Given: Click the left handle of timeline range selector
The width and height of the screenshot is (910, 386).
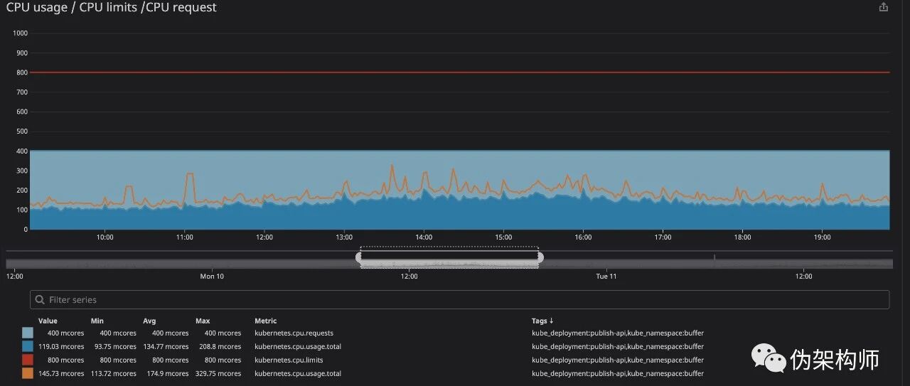Looking at the screenshot, I should [359, 257].
